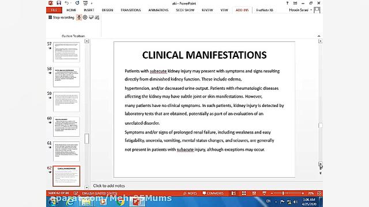Save the presentation with the floppy disk icon
Image resolution: width=369 pixels, height=207 pixels.
pos(59,3)
